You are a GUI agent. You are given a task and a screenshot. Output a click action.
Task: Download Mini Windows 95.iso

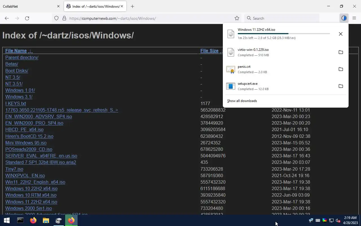click(26, 143)
